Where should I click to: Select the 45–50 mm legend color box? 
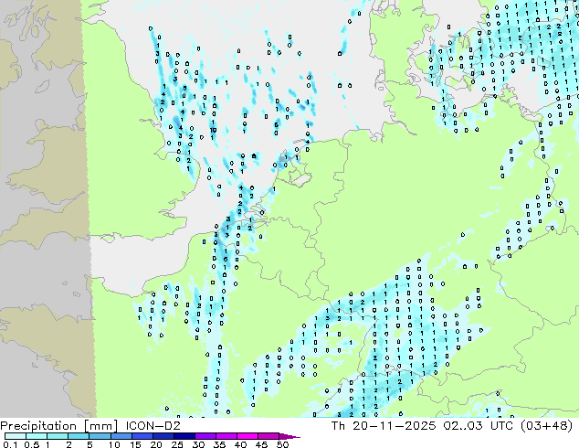(268, 436)
